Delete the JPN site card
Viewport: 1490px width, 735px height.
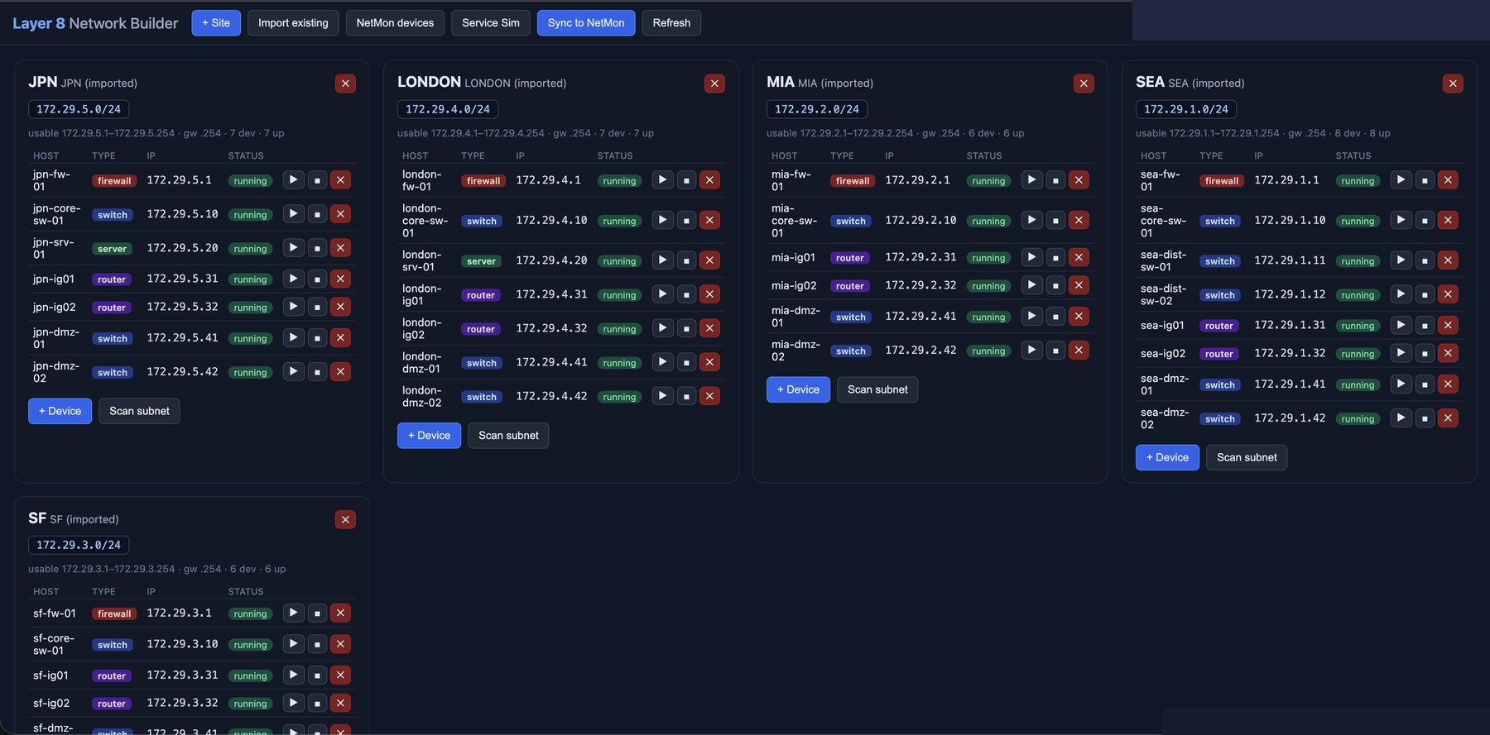point(345,84)
